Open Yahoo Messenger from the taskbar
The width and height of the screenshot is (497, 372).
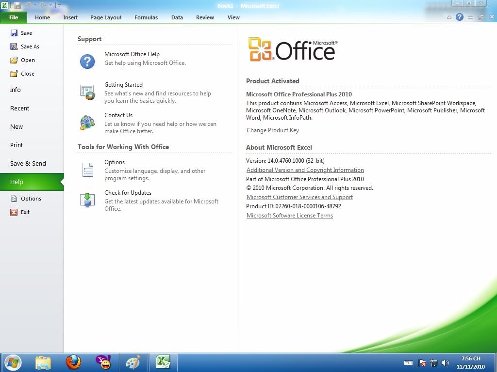pyautogui.click(x=103, y=362)
